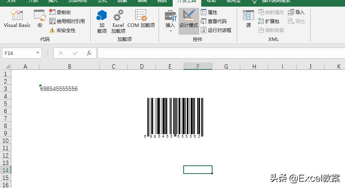345x188 pixels.
Task: Select row 8 header
Action: (x=5, y=126)
